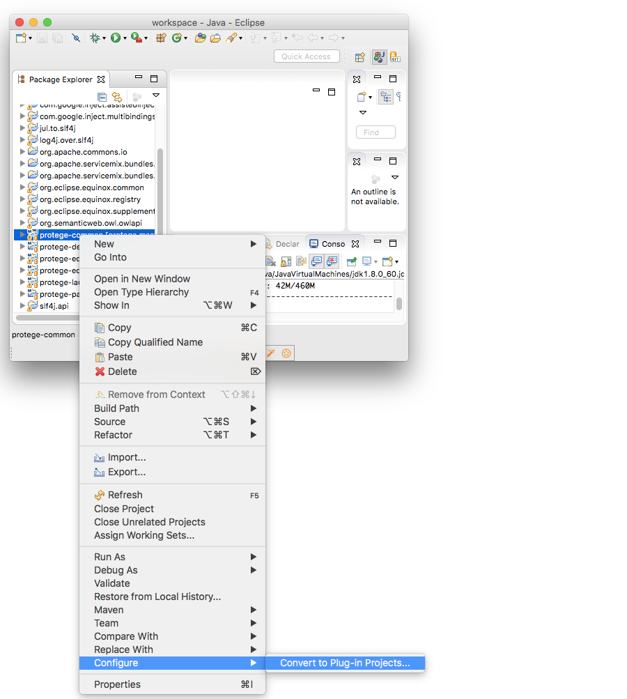Switch to the Java perspective icon

tap(379, 57)
